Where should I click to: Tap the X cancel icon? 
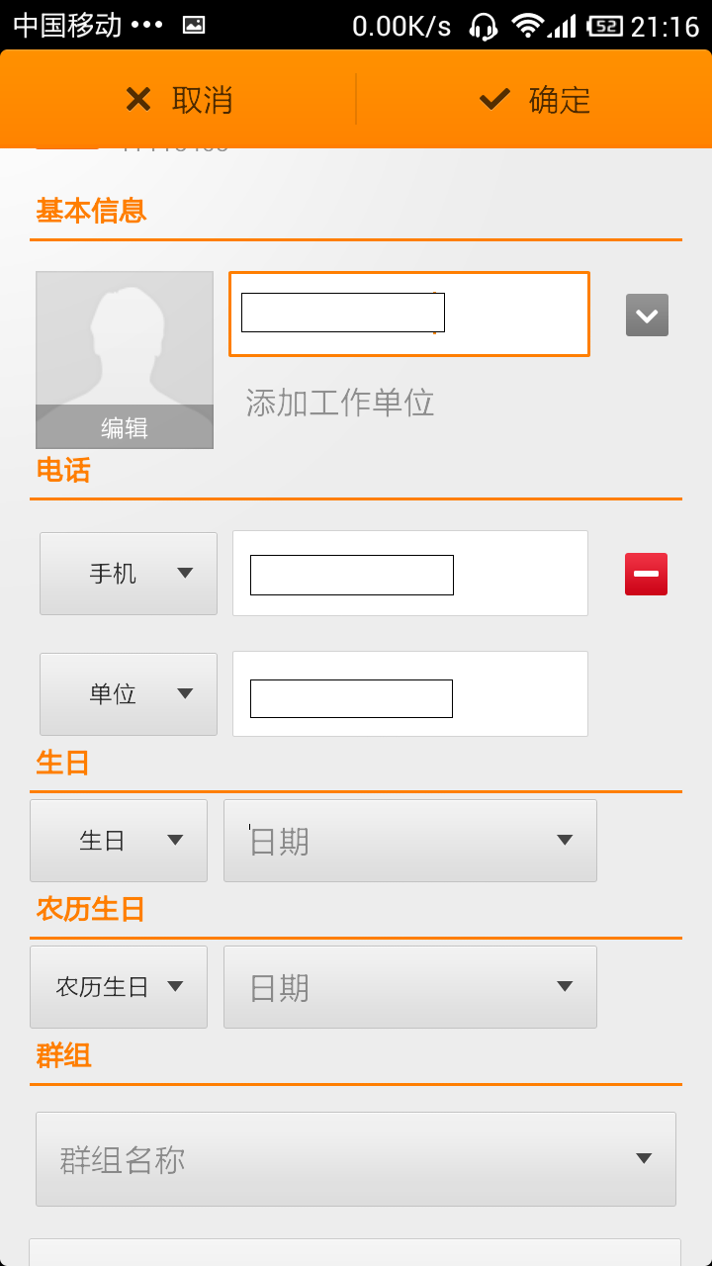point(138,99)
